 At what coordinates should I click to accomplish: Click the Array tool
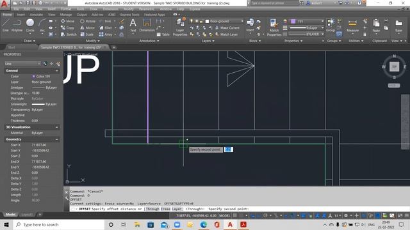point(106,34)
